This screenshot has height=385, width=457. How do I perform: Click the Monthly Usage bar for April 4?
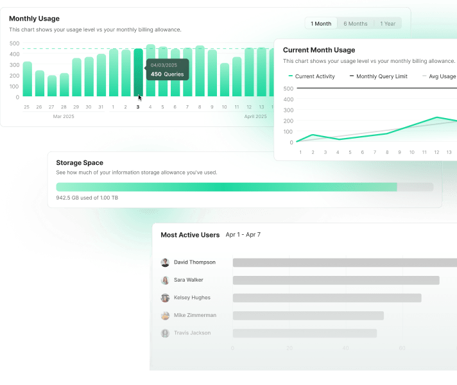tap(151, 70)
